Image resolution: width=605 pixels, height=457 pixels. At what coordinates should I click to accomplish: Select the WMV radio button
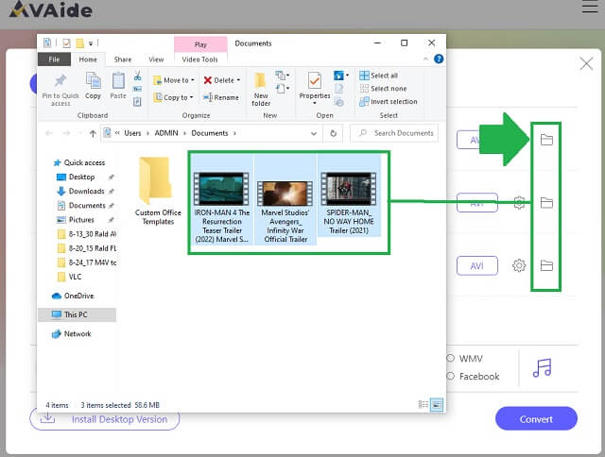tap(450, 359)
